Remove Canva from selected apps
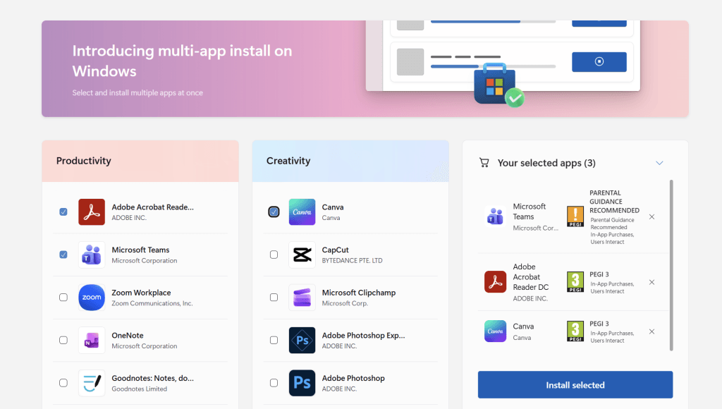Viewport: 722px width, 409px height. 651,331
